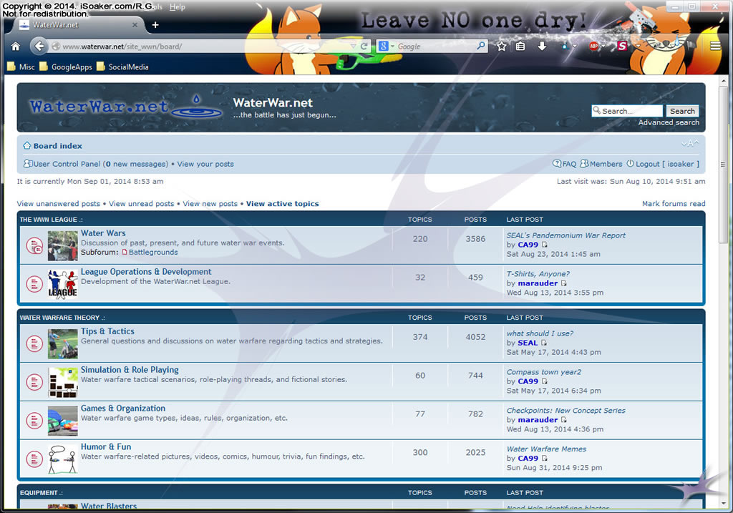Go back with the browser back arrow
Viewport: 733px width, 513px height.
39,47
